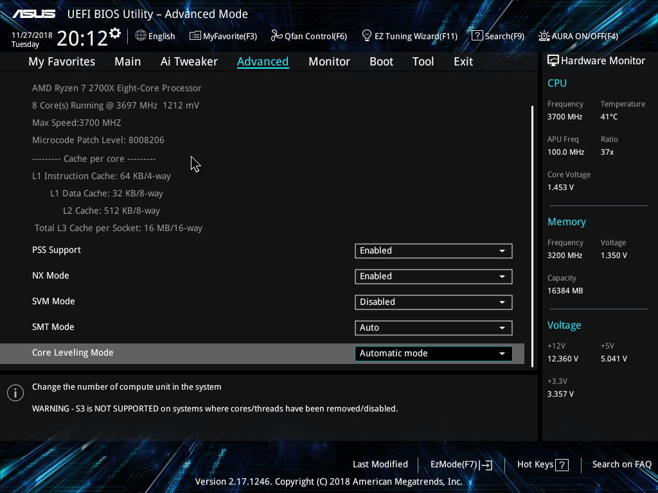Open the Tool tab
This screenshot has height=493, width=658.
(423, 62)
